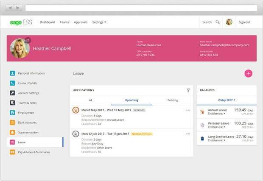Open Account Settings section
Viewport: 263px width, 181px height.
point(28,93)
